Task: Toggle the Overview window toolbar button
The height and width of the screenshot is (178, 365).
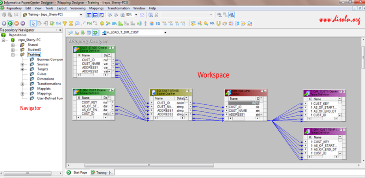Action: coord(102,15)
